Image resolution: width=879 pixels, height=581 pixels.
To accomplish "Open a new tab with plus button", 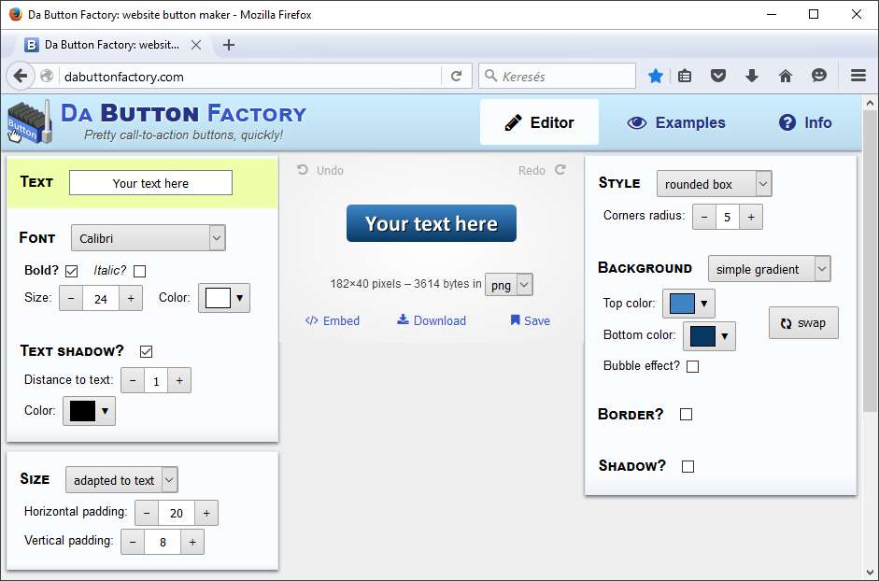I will [229, 45].
